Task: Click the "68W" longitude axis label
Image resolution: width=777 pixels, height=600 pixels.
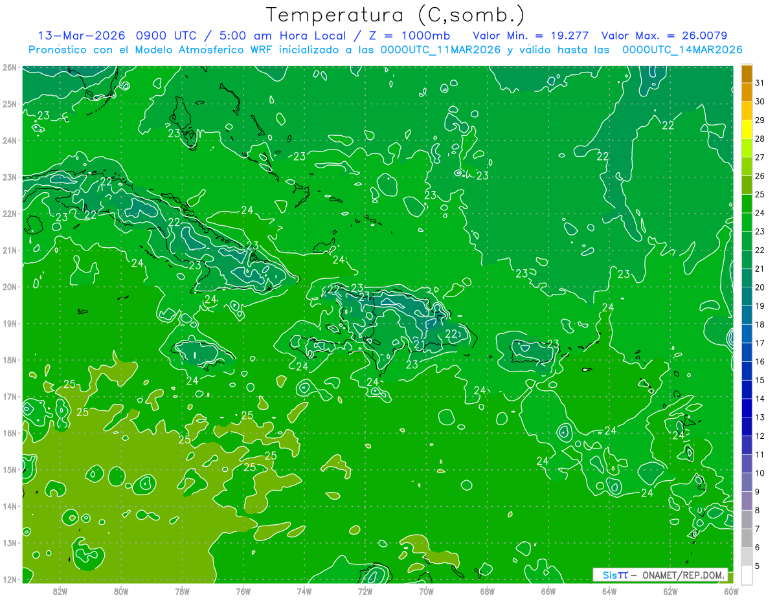Action: (x=488, y=590)
